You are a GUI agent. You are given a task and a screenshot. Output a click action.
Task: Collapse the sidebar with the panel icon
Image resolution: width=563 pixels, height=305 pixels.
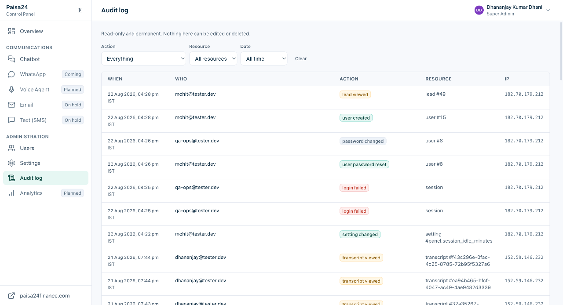coord(80,10)
